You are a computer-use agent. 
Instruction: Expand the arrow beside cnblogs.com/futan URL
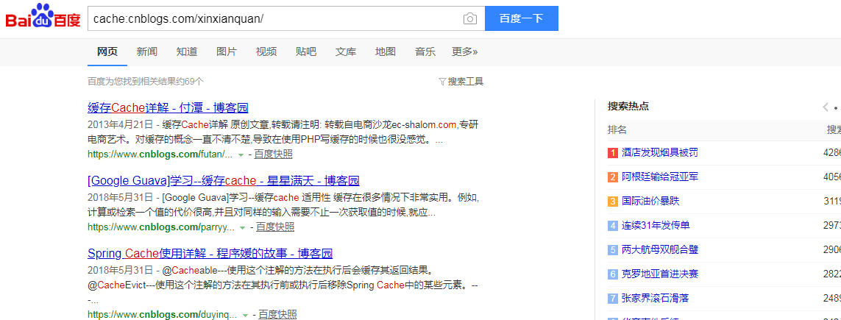tap(241, 154)
